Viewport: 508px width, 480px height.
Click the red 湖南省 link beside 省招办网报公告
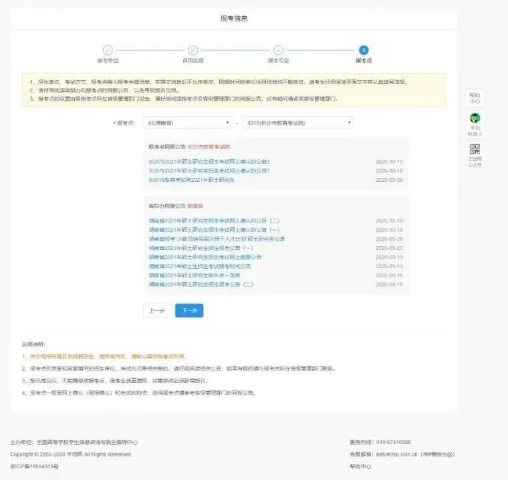tap(195, 206)
